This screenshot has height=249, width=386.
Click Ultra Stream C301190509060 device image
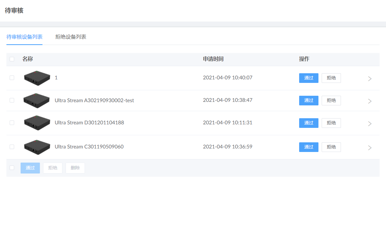pos(37,147)
